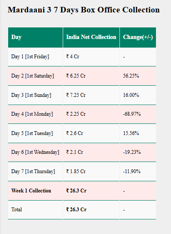Click the ₹ 4 Cr collection value
The image size is (171, 234).
(73, 57)
